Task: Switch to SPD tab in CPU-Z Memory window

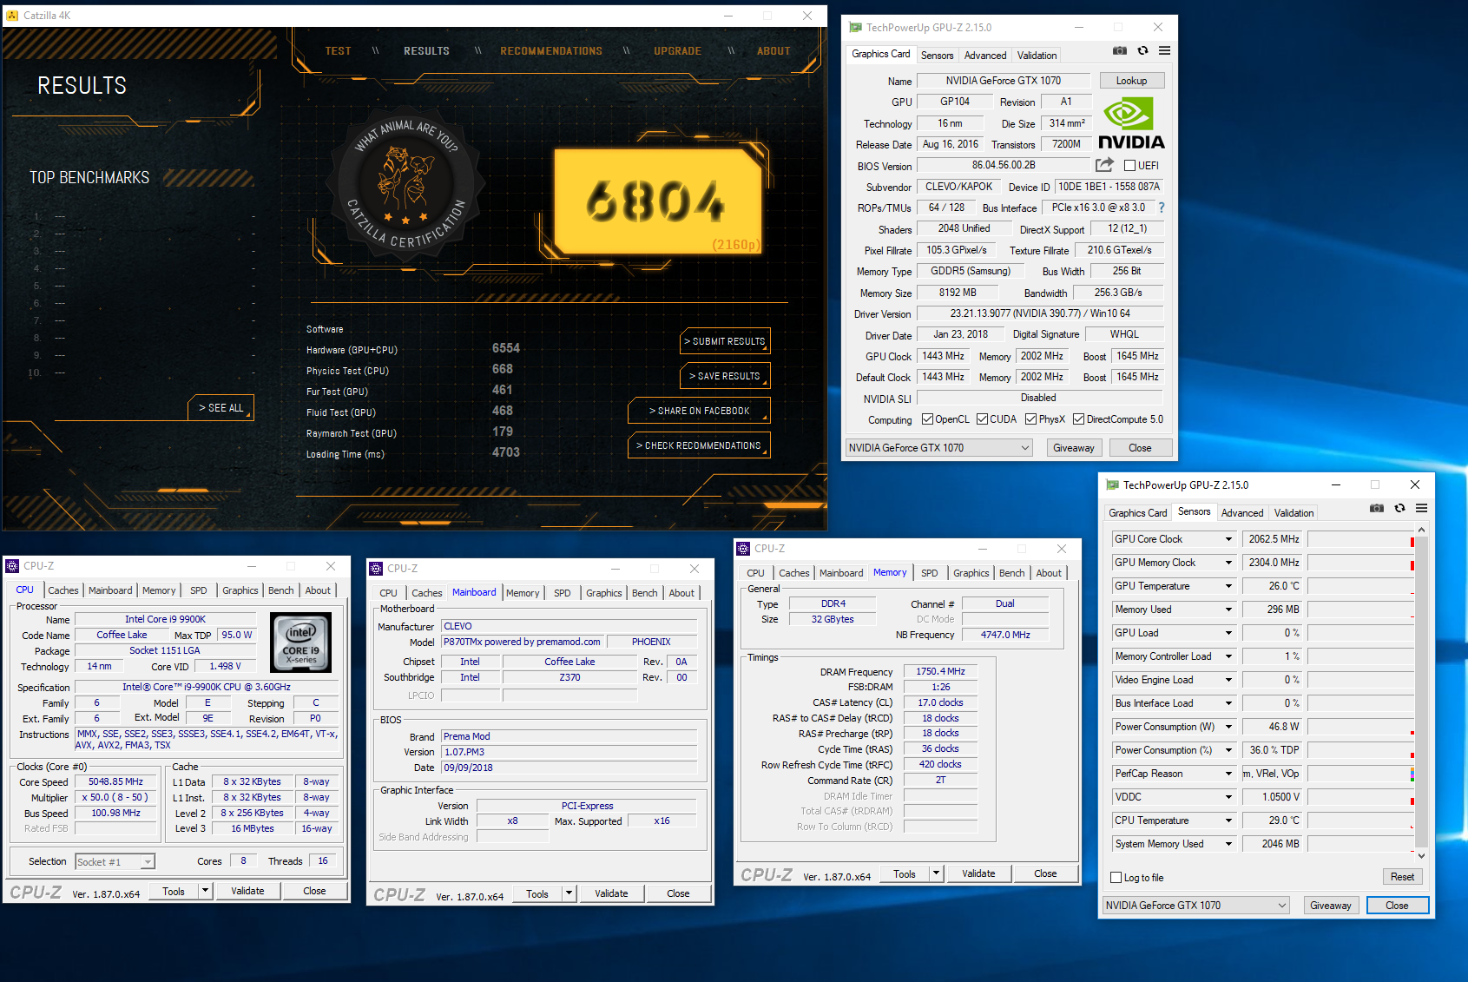Action: 929,573
